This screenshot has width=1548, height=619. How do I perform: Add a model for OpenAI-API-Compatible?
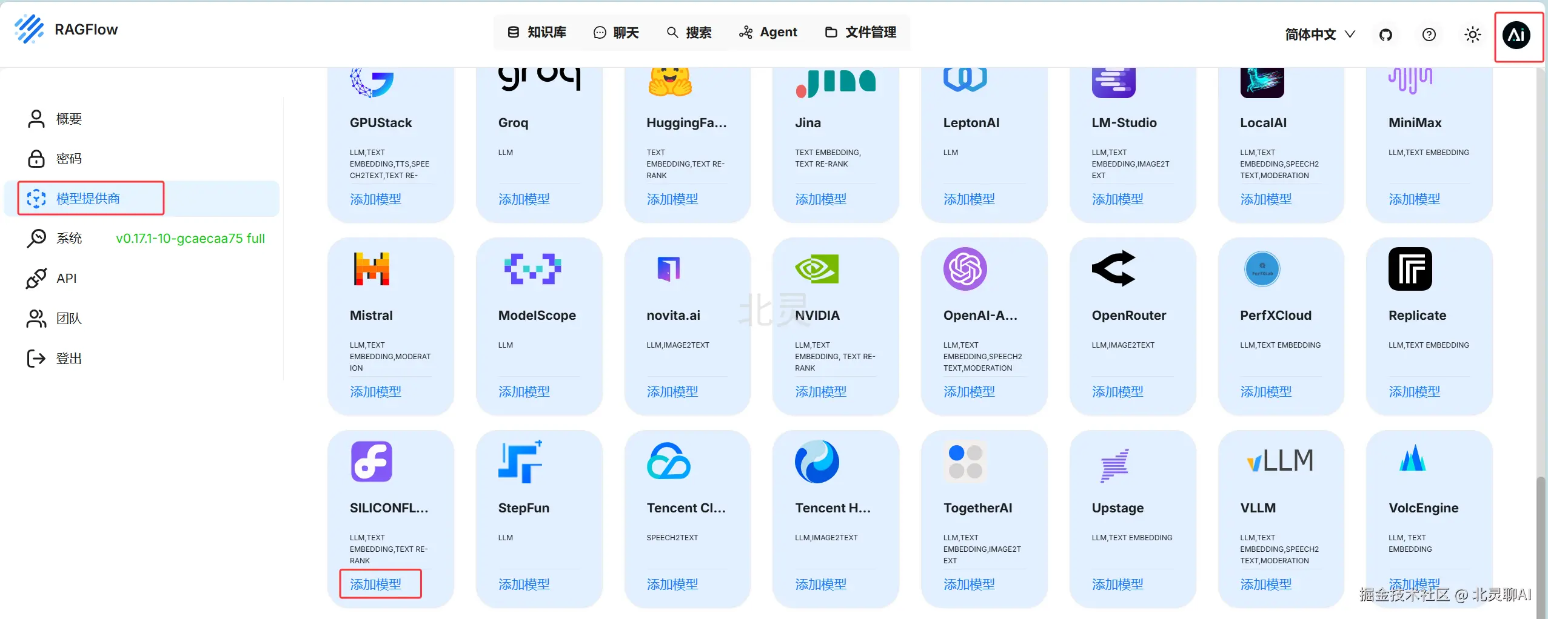tap(970, 392)
